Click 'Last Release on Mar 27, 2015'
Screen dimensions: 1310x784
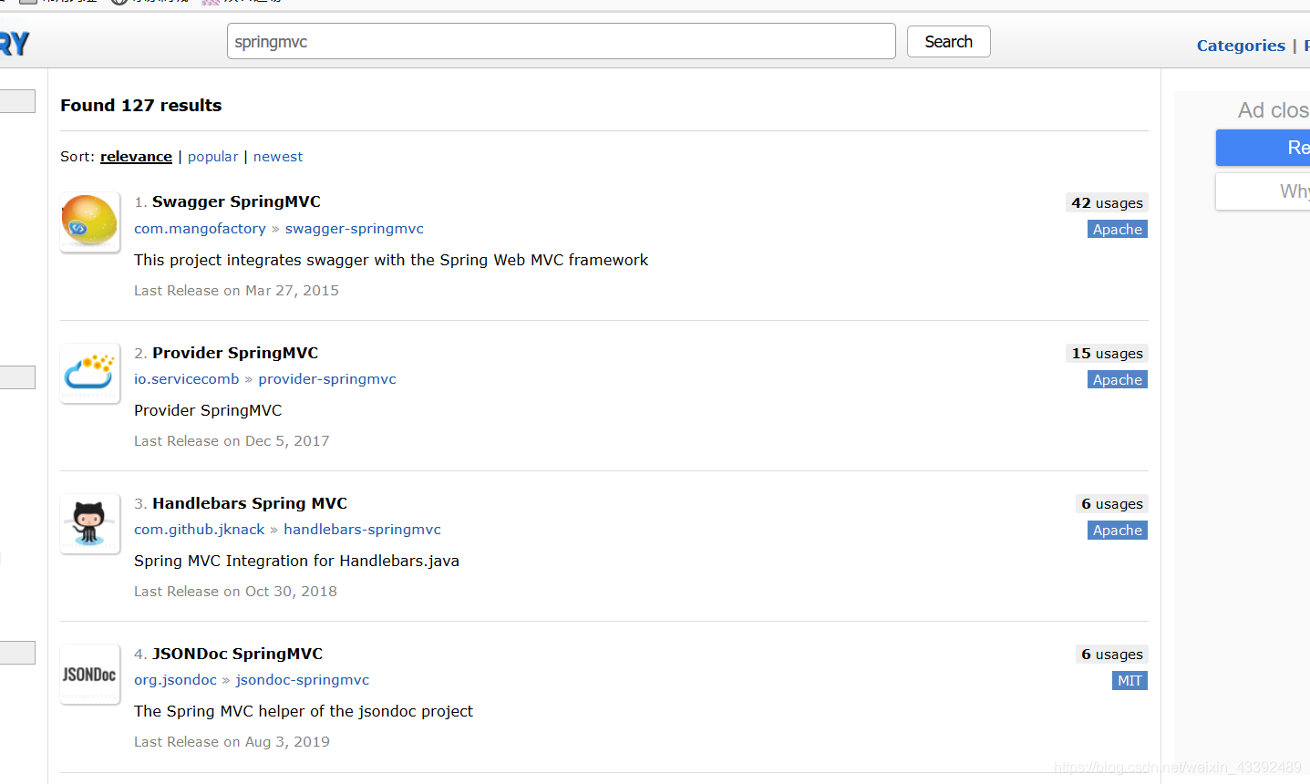click(x=236, y=291)
